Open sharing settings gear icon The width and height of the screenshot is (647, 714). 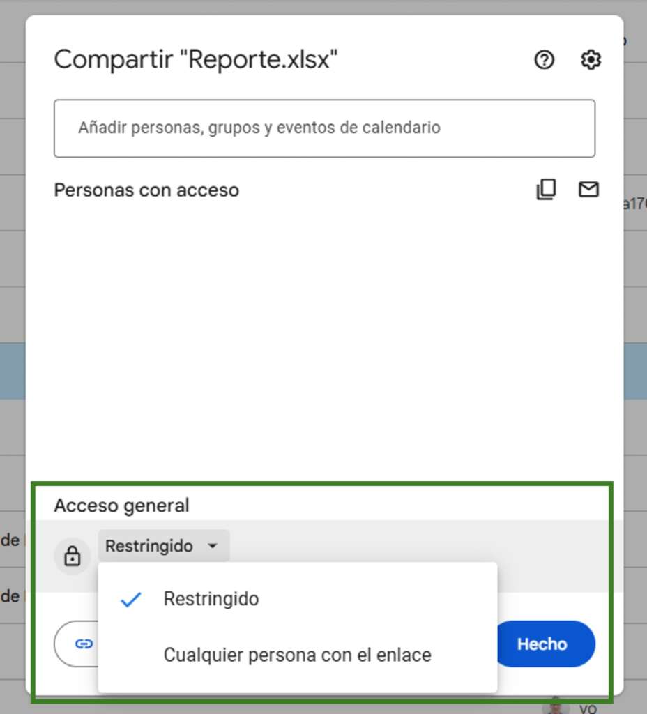pyautogui.click(x=591, y=61)
